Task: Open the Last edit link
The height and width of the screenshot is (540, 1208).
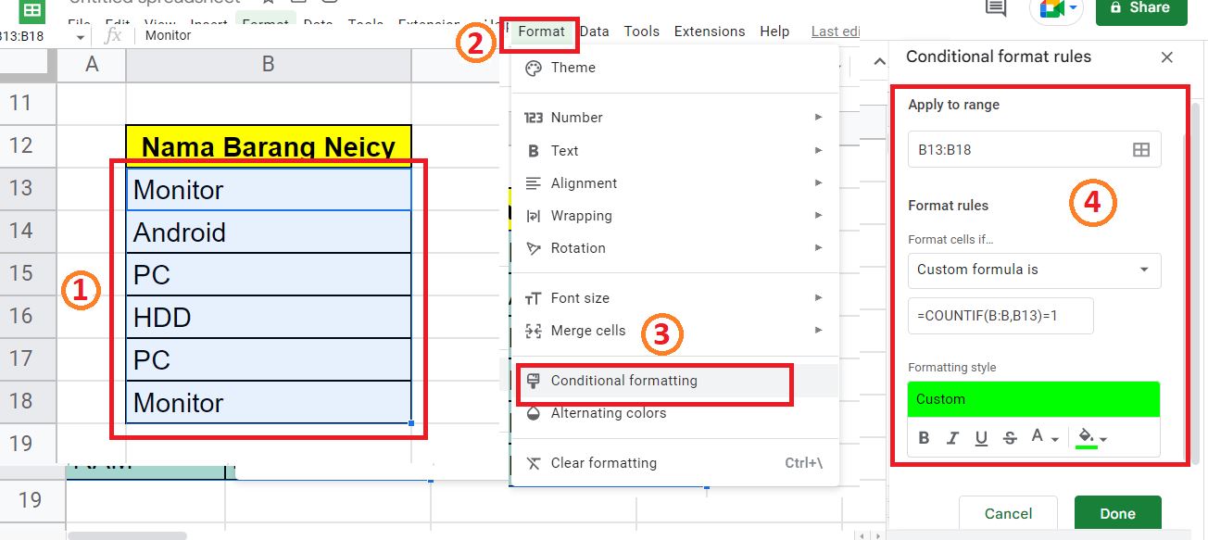Action: tap(836, 31)
